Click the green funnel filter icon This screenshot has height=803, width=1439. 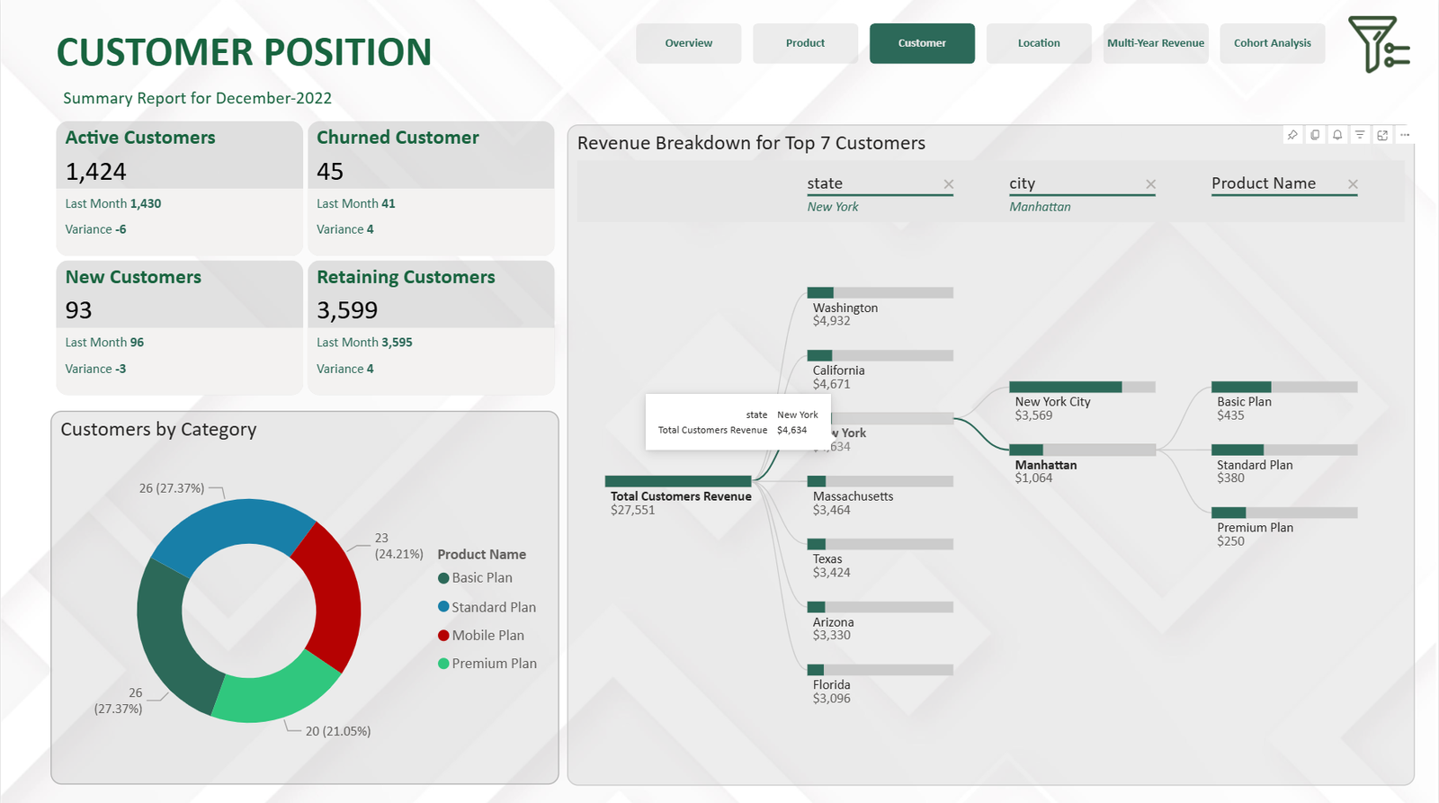pyautogui.click(x=1378, y=45)
